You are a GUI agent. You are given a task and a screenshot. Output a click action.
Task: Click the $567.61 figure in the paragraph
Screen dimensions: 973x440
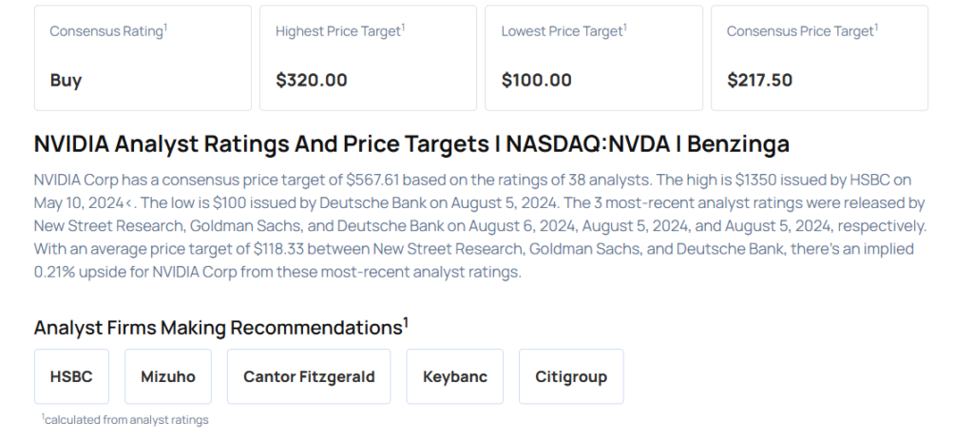(372, 180)
